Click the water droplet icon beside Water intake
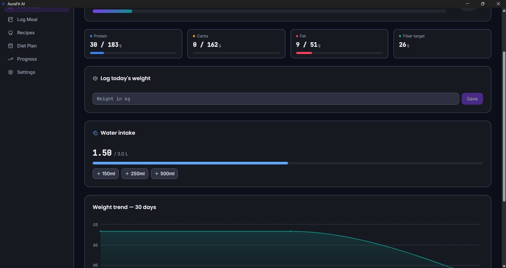 click(95, 133)
